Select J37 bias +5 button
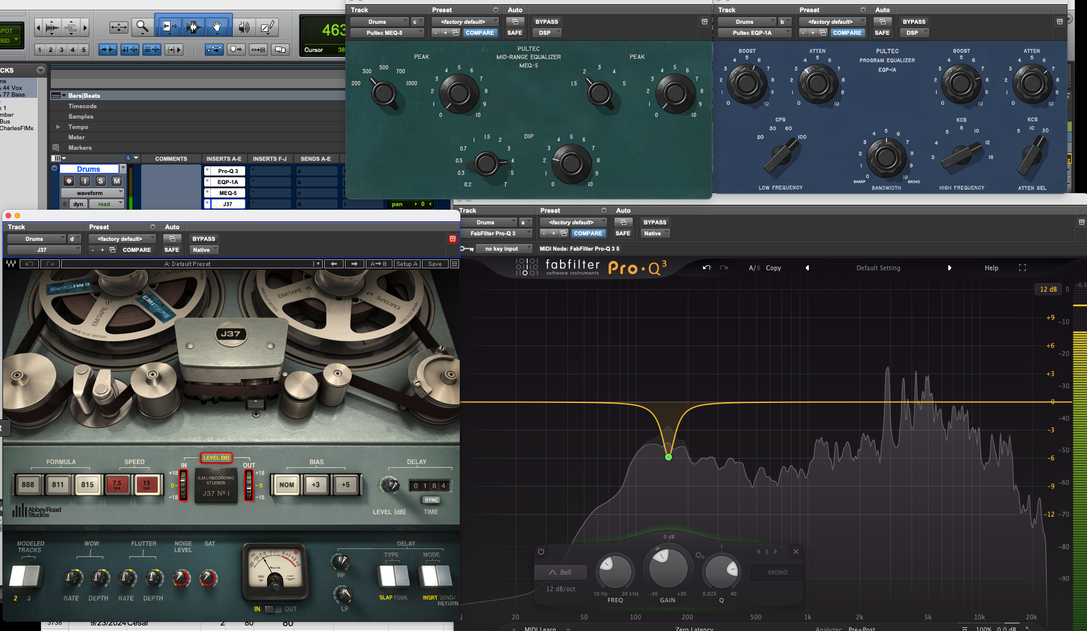The image size is (1087, 631). coord(346,485)
